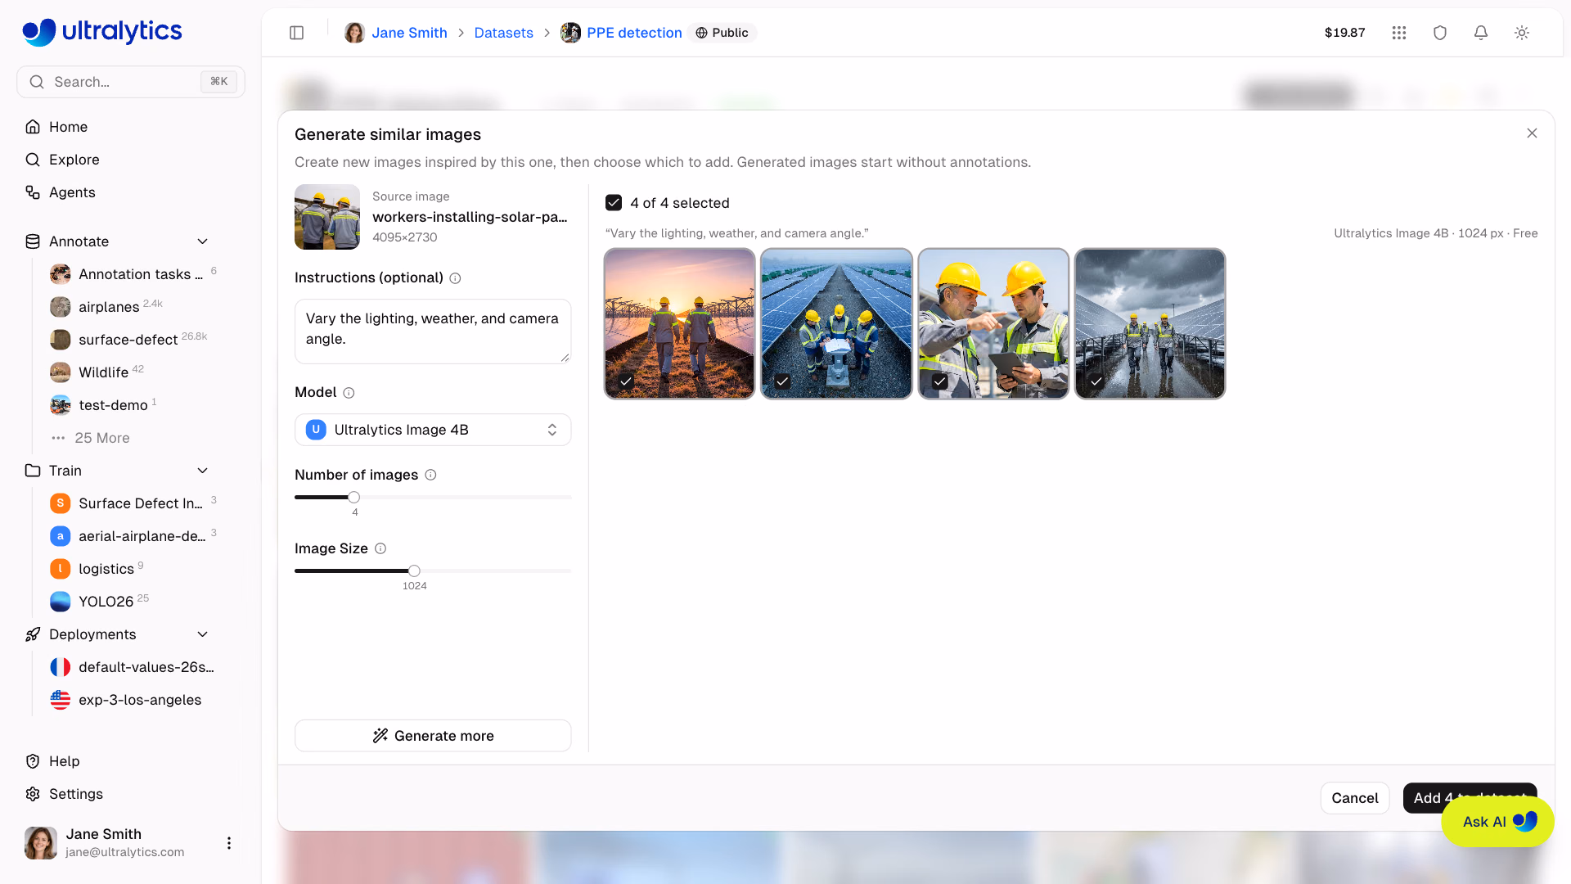Viewport: 1571px width, 884px height.
Task: Switch theme with sun icon
Action: pyautogui.click(x=1522, y=33)
